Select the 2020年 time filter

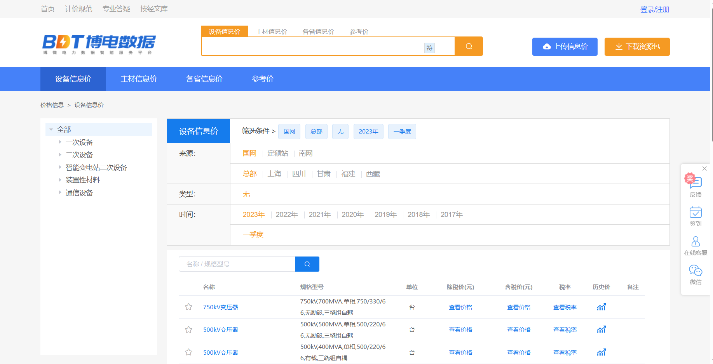[353, 215]
